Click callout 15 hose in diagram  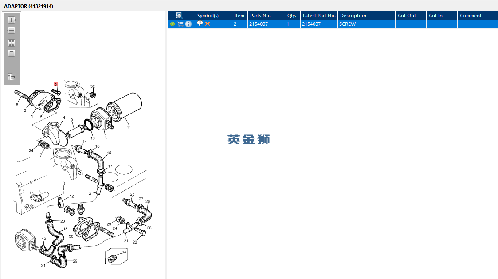tap(109, 153)
